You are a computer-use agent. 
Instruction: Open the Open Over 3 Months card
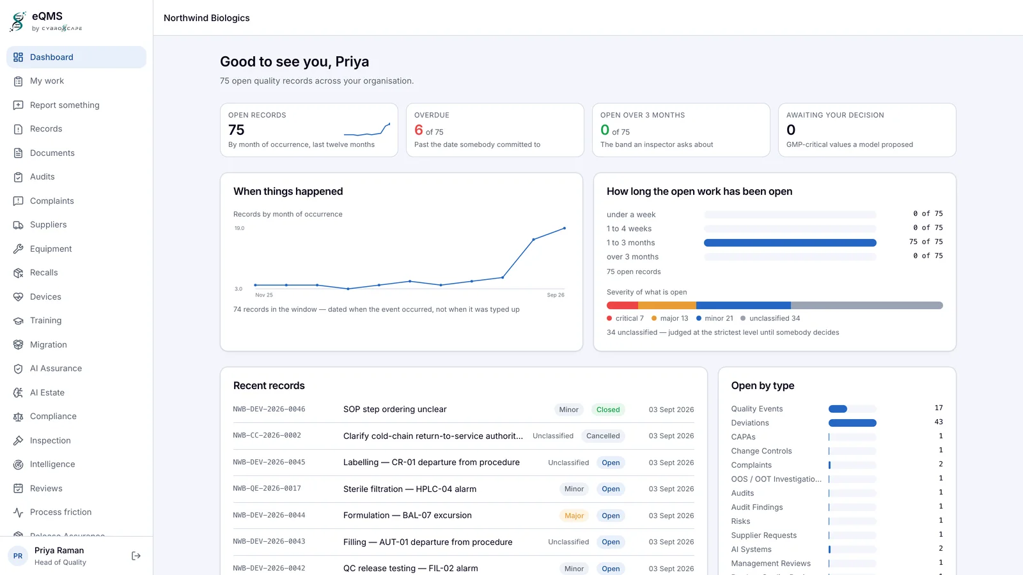(681, 130)
